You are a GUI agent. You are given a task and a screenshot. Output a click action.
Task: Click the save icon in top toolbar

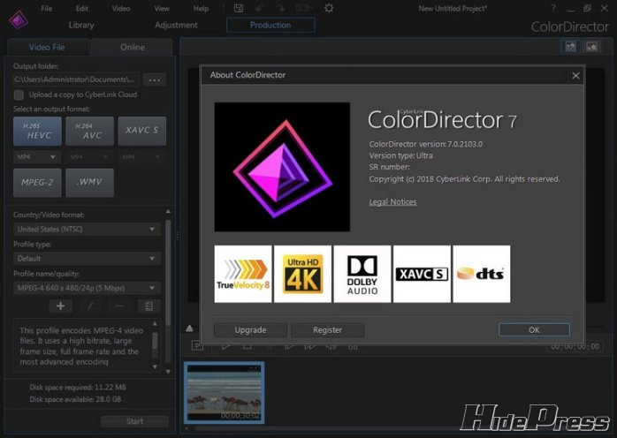[x=239, y=8]
